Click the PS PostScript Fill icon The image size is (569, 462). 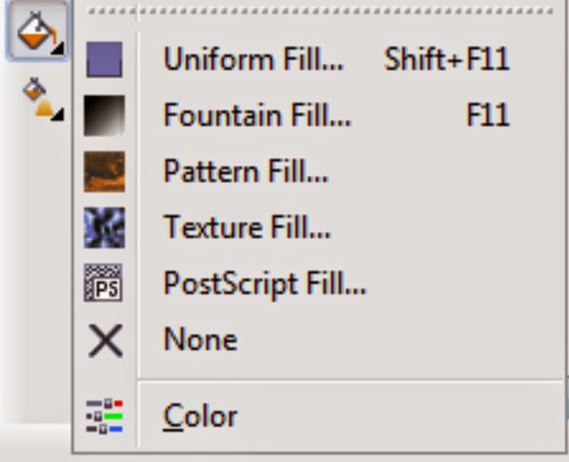point(103,283)
